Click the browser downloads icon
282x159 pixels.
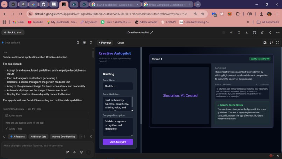[x=261, y=14]
